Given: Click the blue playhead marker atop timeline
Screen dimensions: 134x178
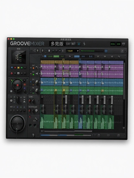Looking at the screenshot, I should click(80, 60).
